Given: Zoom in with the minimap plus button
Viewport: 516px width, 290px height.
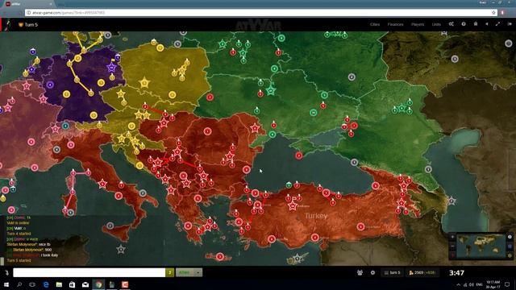Looking at the screenshot, I should [x=452, y=237].
